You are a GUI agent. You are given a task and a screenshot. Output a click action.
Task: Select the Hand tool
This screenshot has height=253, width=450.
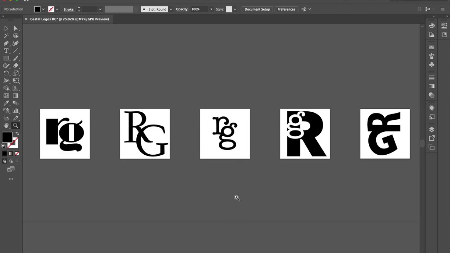6,126
